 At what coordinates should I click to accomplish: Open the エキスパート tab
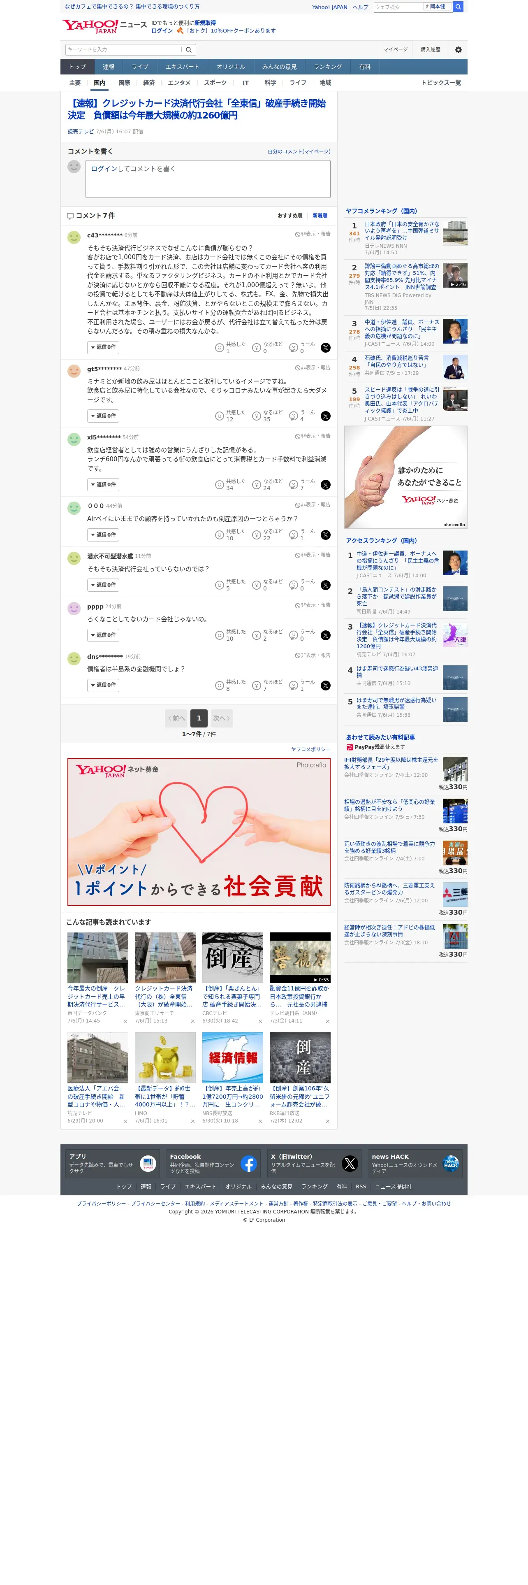point(182,67)
